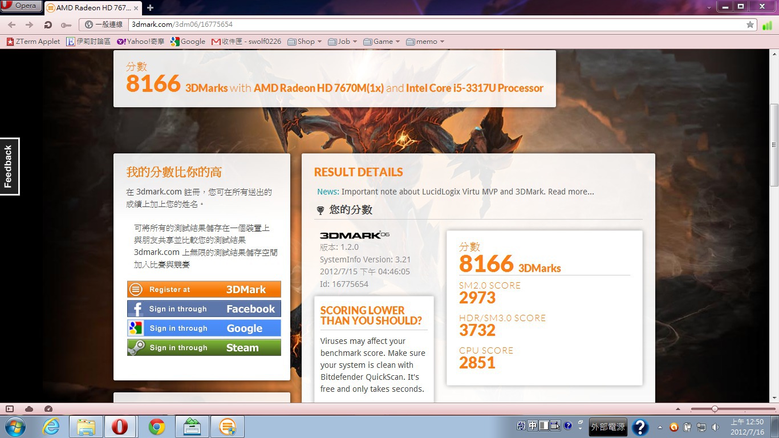Open the blue help question mark icon
The width and height of the screenshot is (779, 438).
640,427
